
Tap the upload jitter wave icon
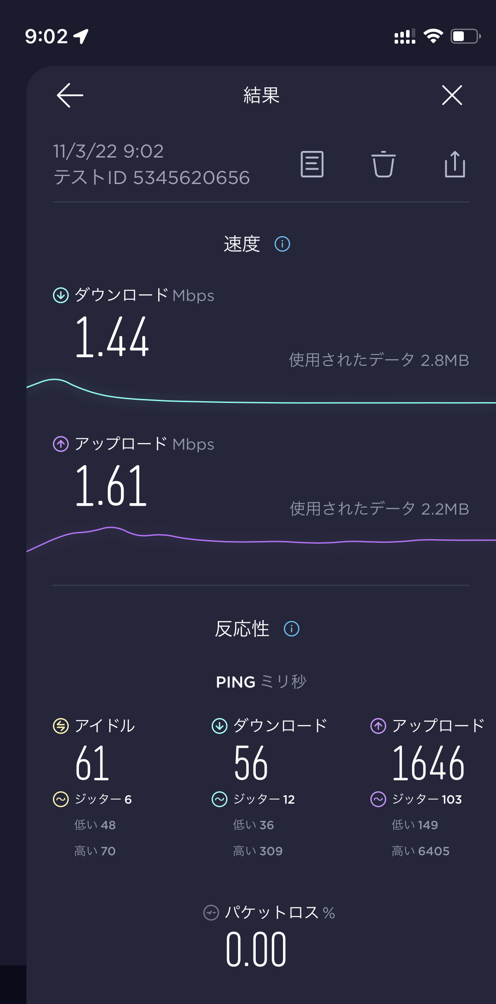(378, 799)
